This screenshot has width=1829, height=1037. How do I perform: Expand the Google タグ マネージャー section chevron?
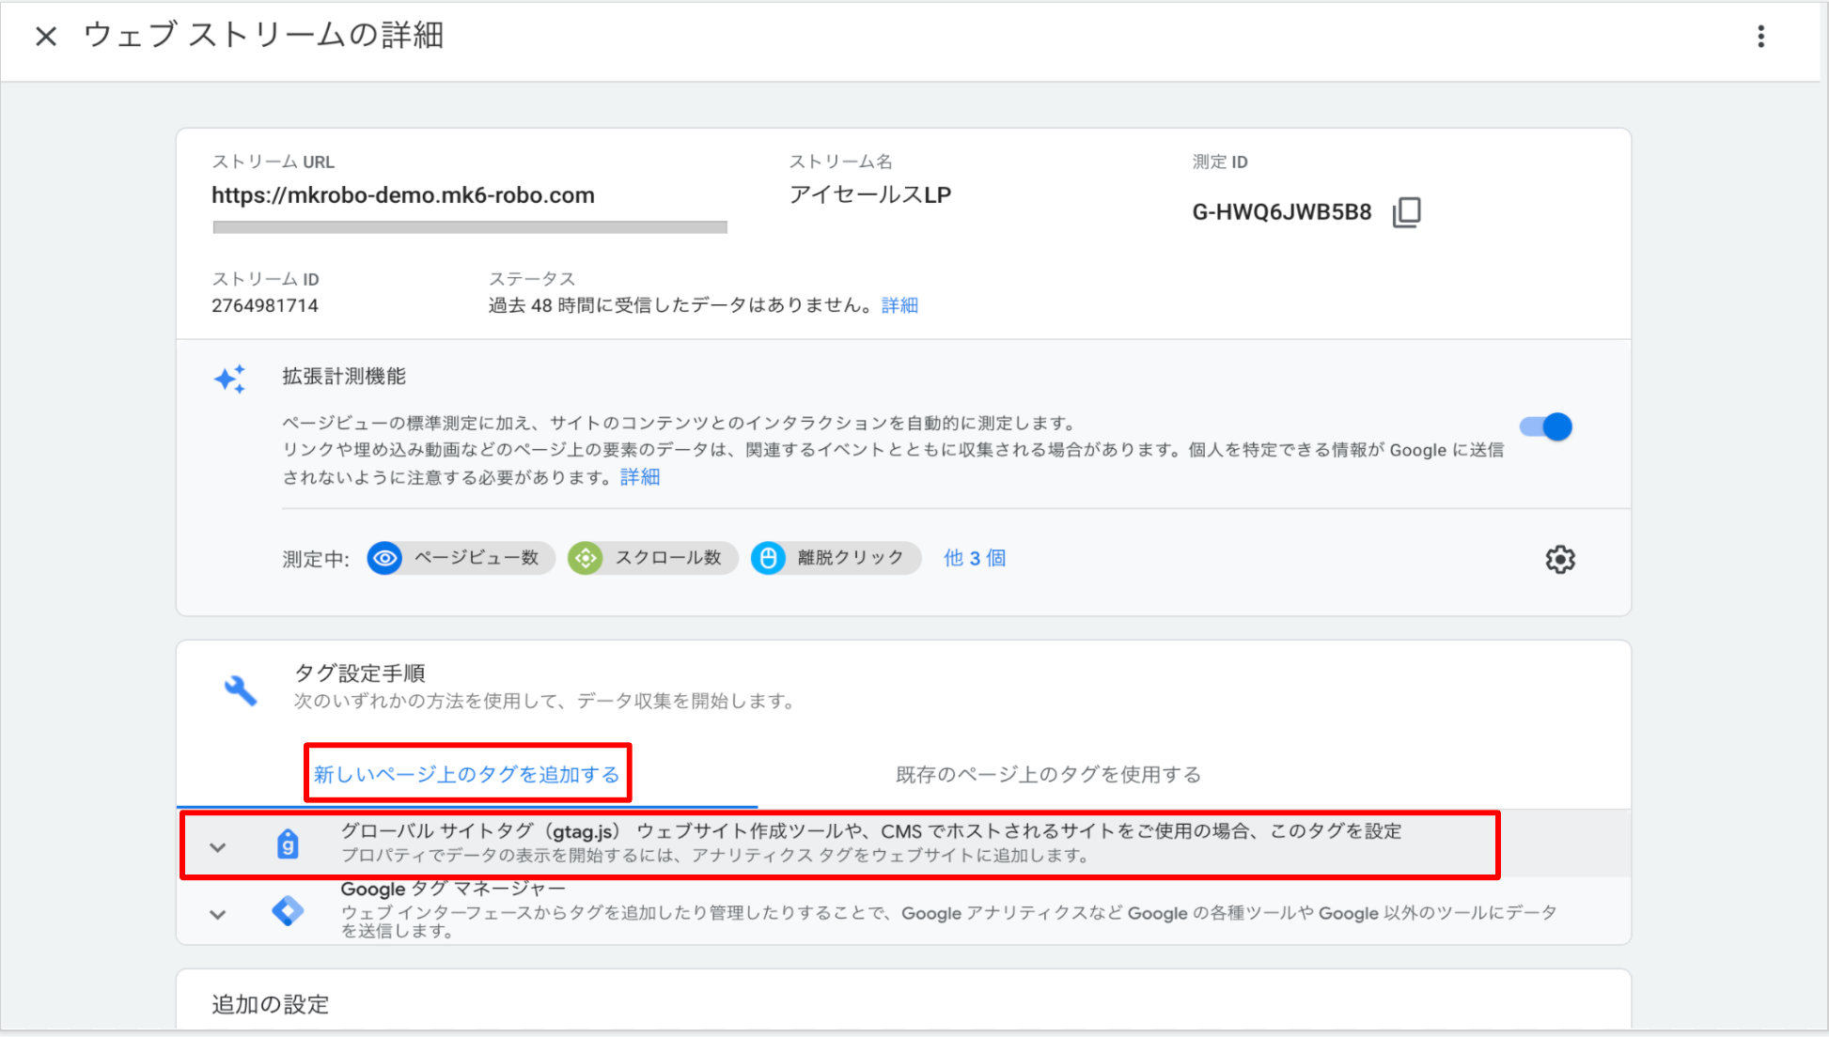coord(218,914)
